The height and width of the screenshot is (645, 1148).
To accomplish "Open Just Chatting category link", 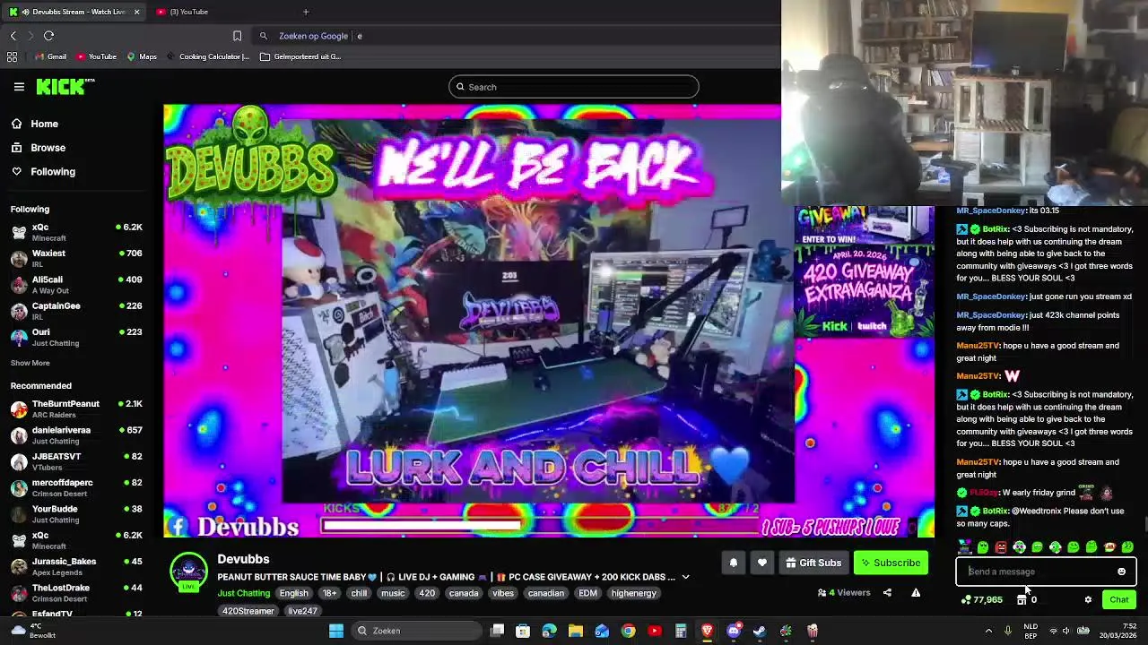I will (x=243, y=593).
